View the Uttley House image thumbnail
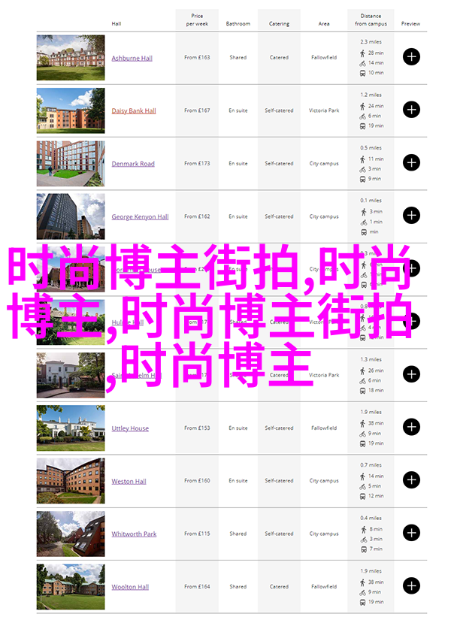 (71, 428)
